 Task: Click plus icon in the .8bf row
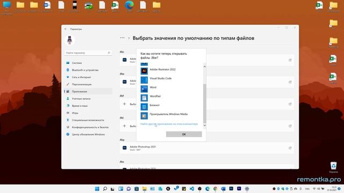tap(124, 104)
